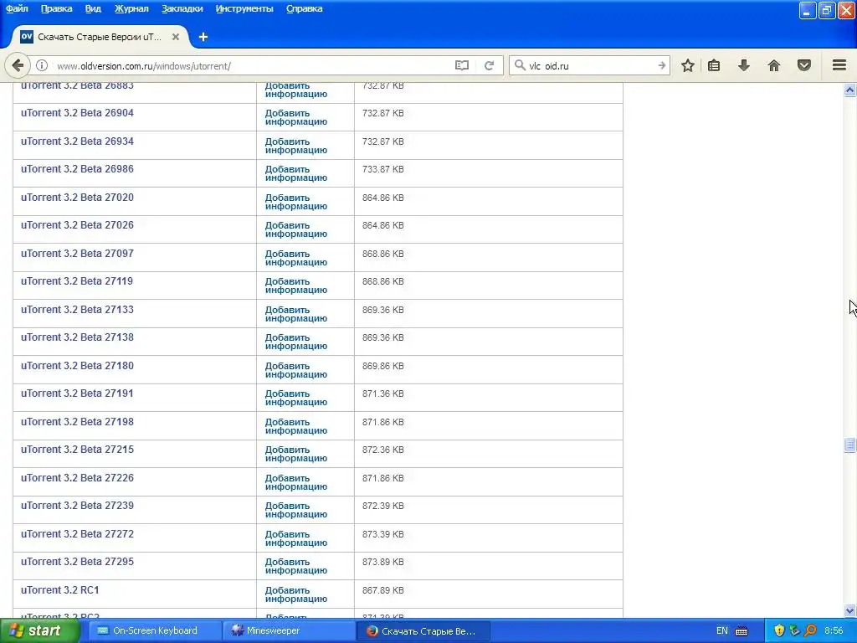Reload the current page
The image size is (857, 643).
[x=489, y=65]
